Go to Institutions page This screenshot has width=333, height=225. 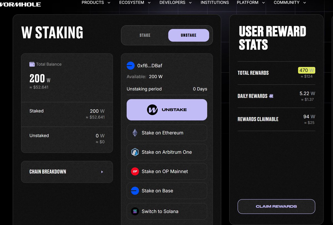point(215,2)
